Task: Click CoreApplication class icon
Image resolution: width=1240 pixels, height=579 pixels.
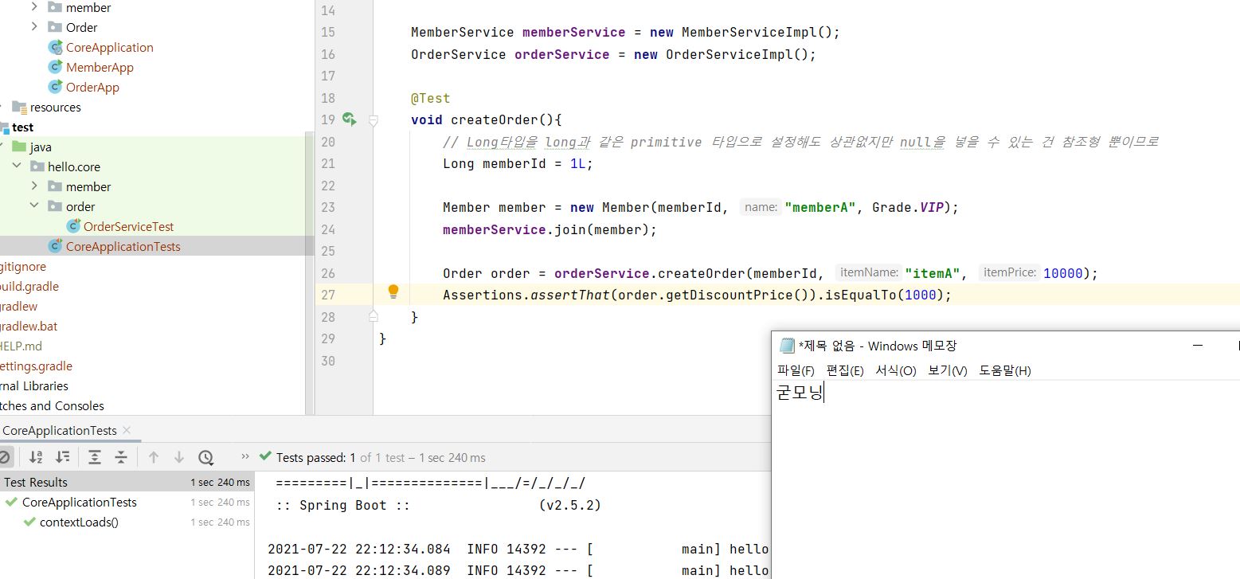Action: (x=56, y=48)
